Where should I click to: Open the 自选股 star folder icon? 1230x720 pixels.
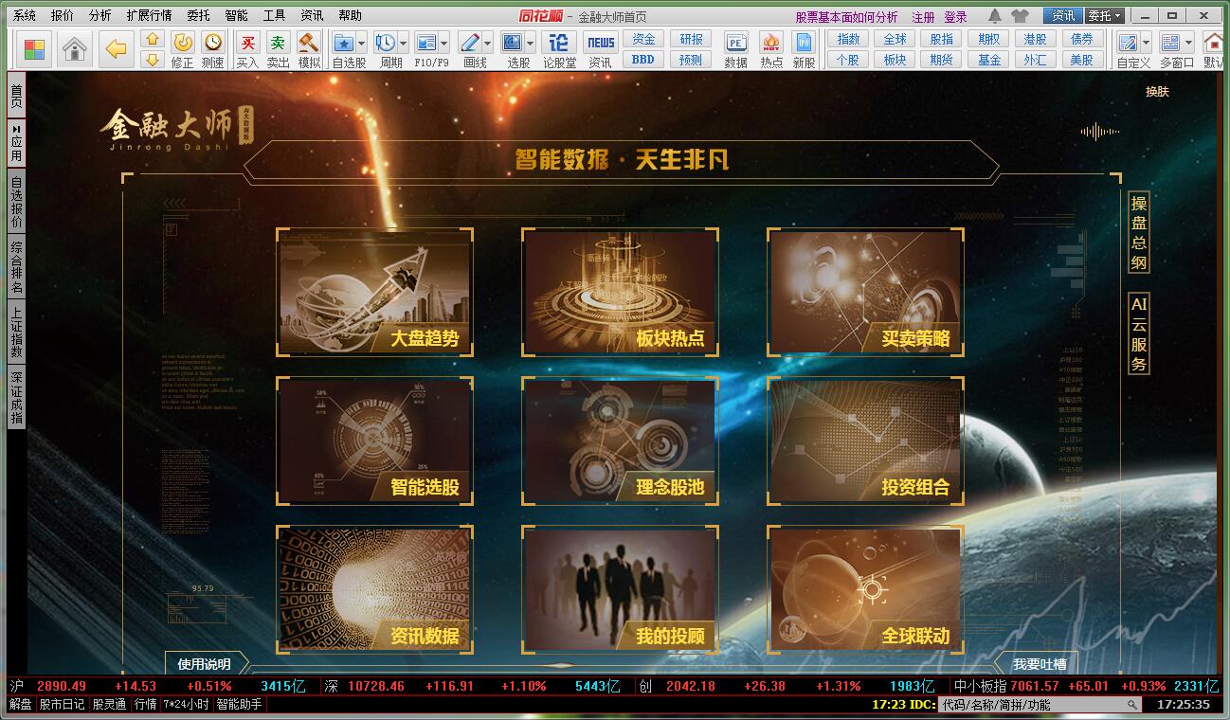[344, 43]
